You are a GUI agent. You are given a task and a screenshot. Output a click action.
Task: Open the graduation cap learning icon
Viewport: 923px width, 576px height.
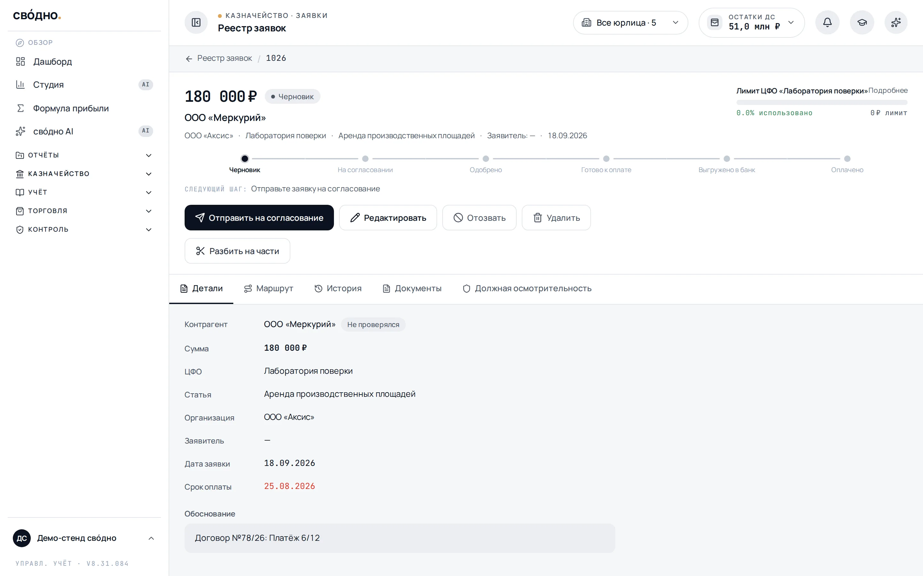click(x=861, y=22)
